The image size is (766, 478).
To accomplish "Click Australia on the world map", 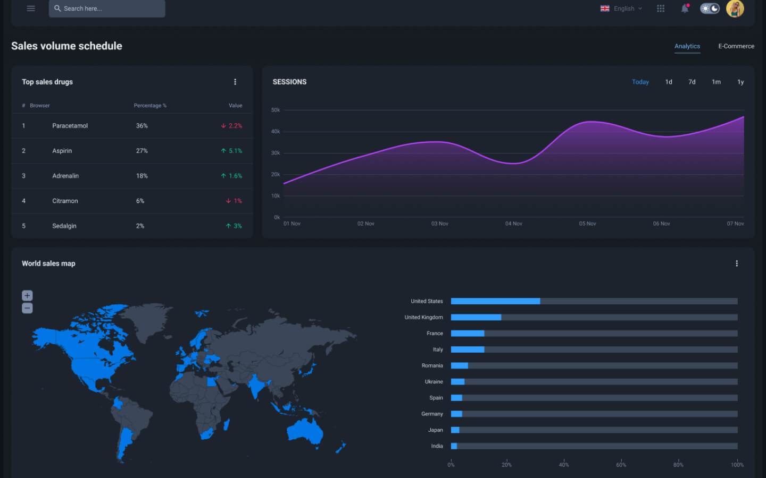I will (305, 431).
